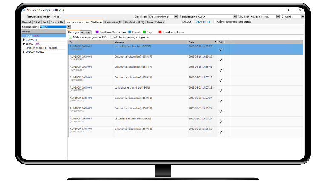
Task: Select the ISAAC (89) folder row
Action: (x=43, y=44)
